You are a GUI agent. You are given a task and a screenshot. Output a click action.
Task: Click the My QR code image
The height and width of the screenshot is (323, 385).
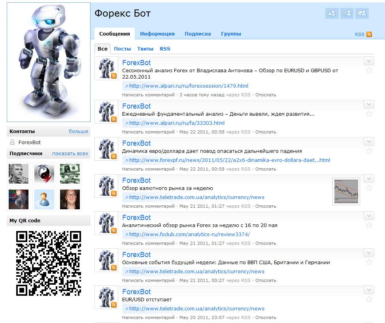tap(49, 263)
